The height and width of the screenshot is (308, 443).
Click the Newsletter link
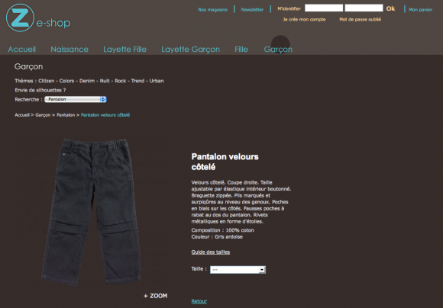(x=252, y=10)
